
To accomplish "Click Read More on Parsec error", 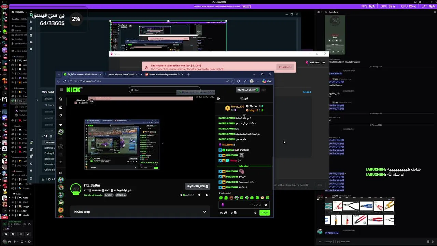I will [285, 67].
